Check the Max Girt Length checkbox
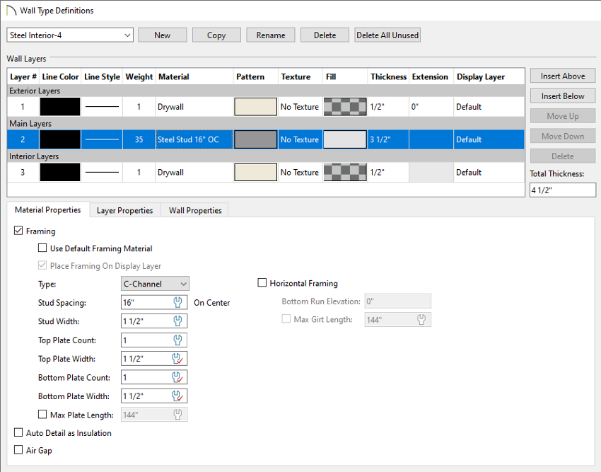 (x=286, y=319)
